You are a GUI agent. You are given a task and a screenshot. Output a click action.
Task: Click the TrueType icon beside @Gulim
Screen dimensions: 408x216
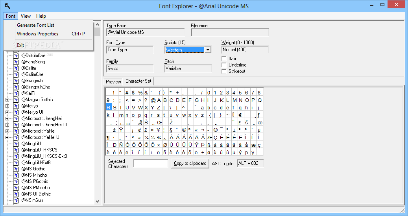16,68
